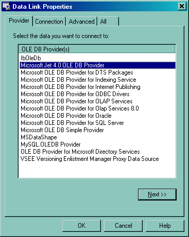Close the Data Link Properties dialog
The image size is (189, 237).
pyautogui.click(x=182, y=6)
